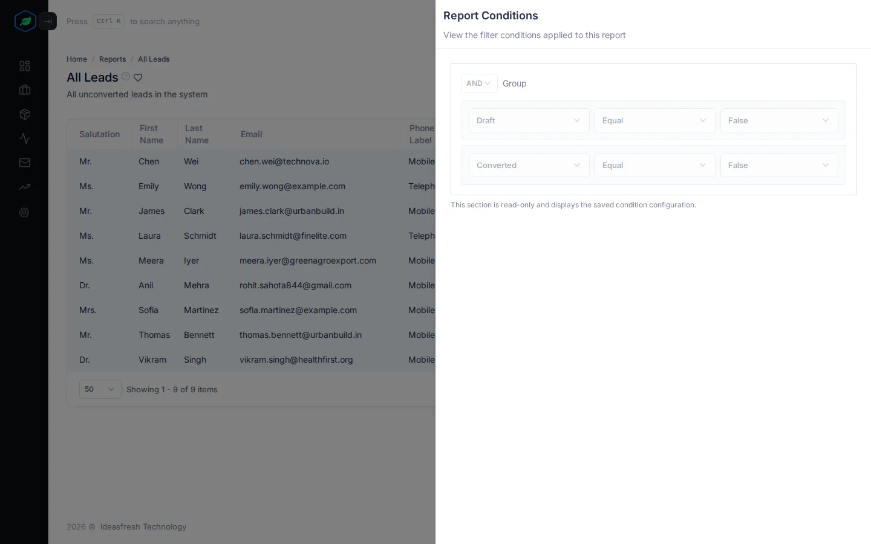The height and width of the screenshot is (544, 871).
Task: Click the All Leads breadcrumb
Action: coord(154,59)
